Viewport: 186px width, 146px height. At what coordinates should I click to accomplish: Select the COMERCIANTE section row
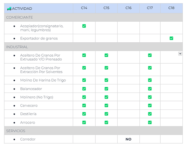click(20, 18)
